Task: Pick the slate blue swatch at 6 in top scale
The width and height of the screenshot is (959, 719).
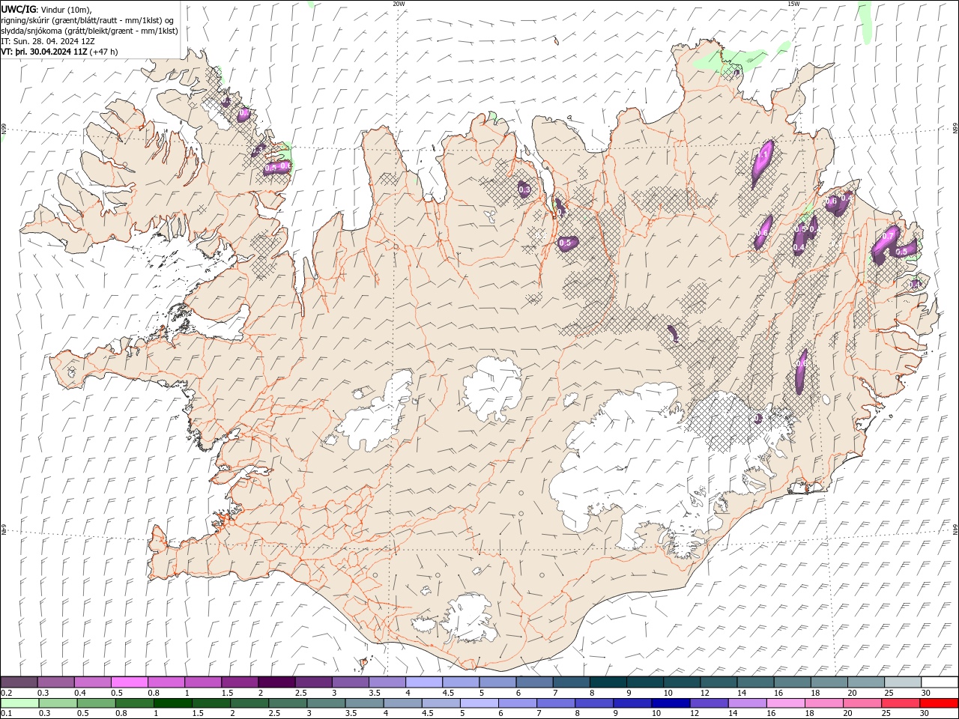Action: click(535, 682)
